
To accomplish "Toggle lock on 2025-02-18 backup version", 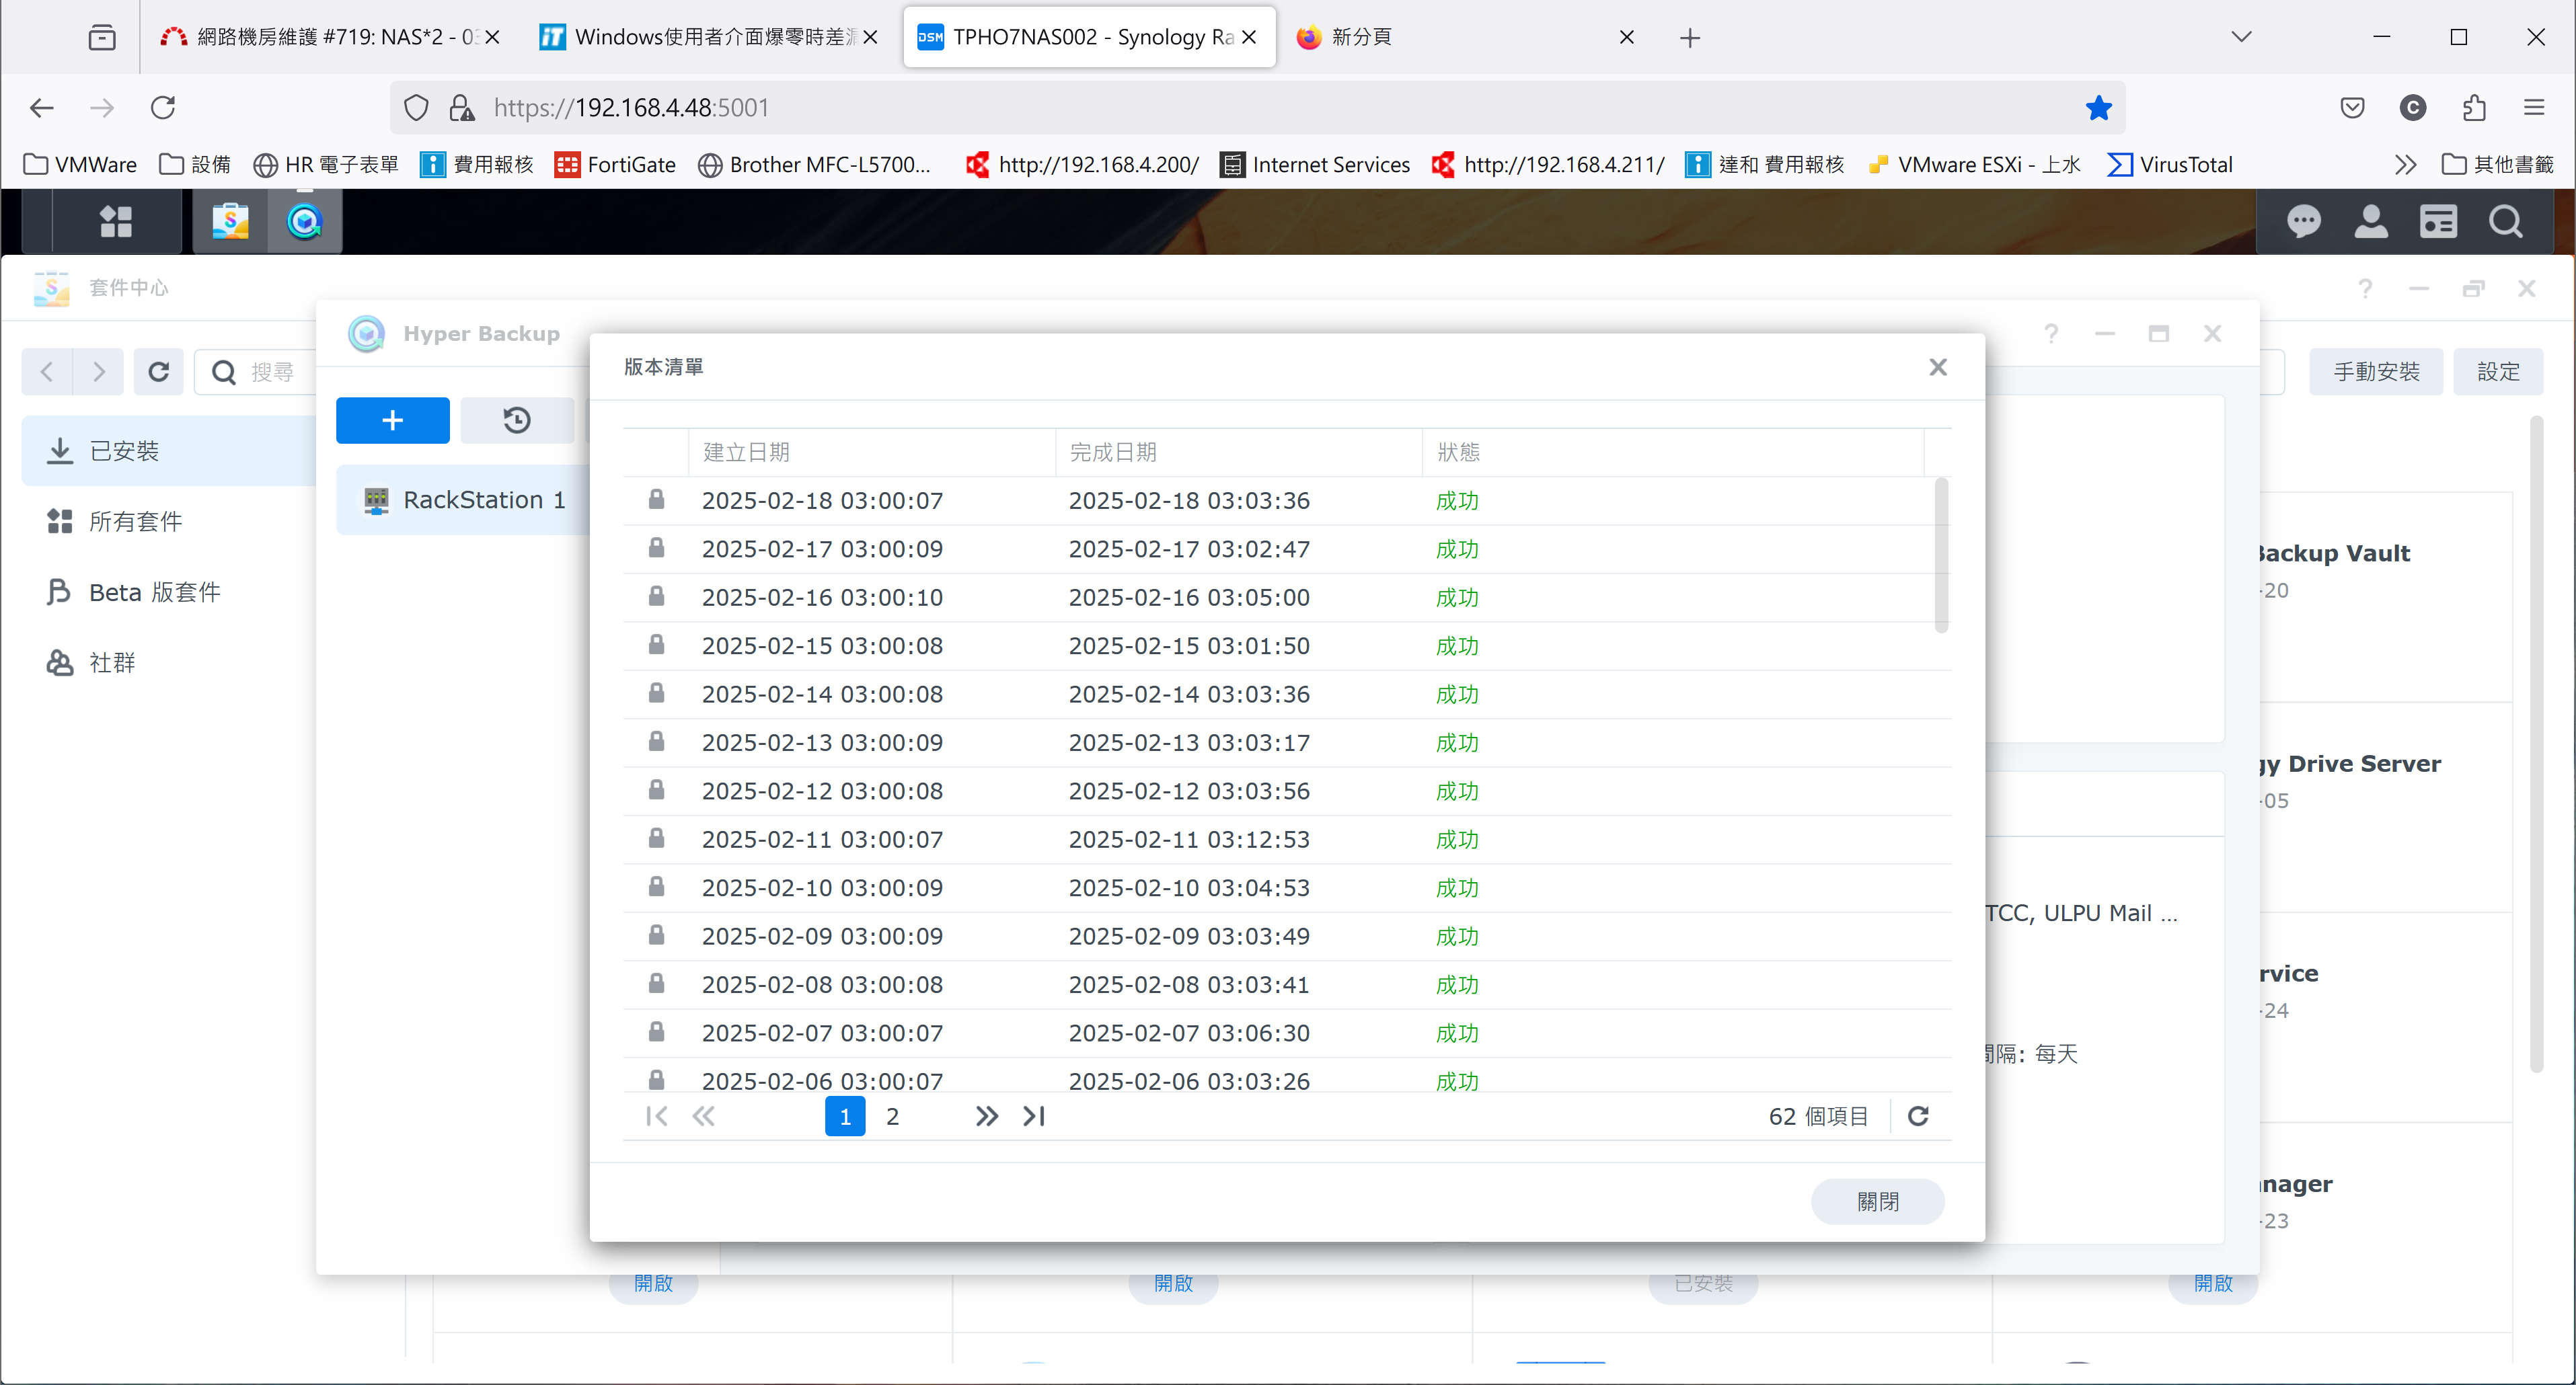I will click(656, 500).
